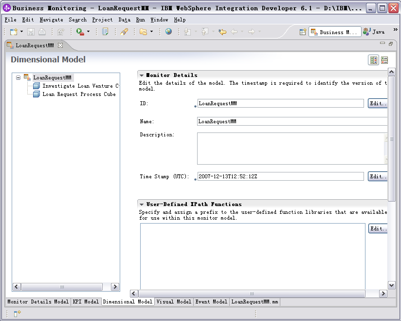401x321 pixels.
Task: Click the yellow folder toolbar icon
Action: pos(143,32)
